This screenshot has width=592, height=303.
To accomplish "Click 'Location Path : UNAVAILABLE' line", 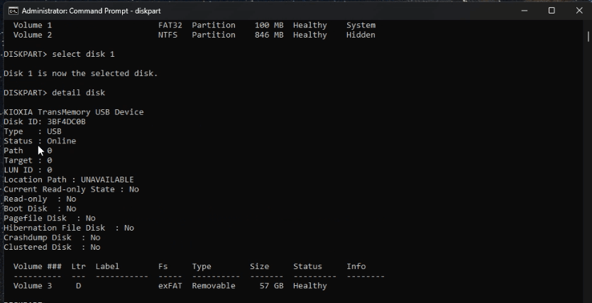I will (x=69, y=180).
